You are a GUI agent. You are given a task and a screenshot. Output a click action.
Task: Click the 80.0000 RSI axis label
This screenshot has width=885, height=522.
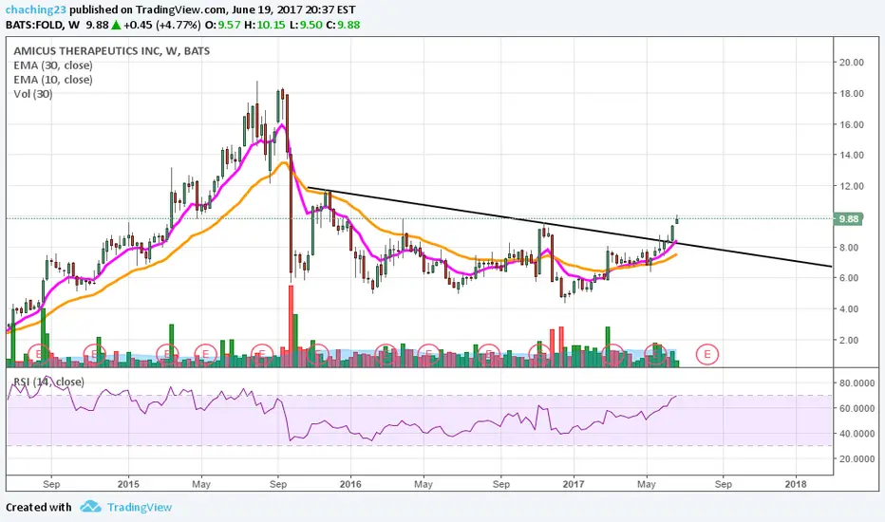[857, 383]
